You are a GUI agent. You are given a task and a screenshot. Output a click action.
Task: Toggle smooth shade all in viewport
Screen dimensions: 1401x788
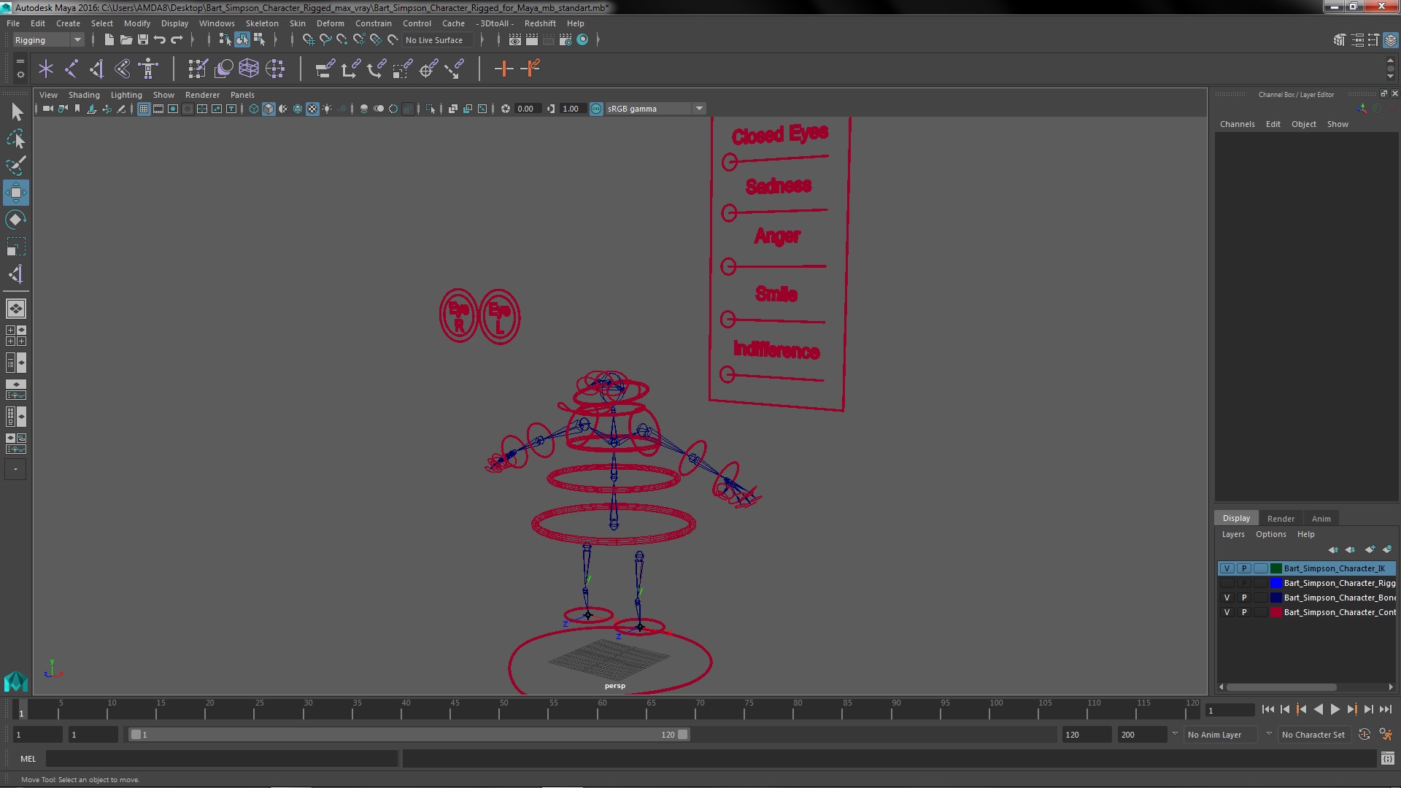point(269,109)
